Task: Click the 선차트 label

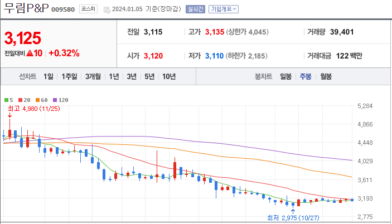Action: 28,76
